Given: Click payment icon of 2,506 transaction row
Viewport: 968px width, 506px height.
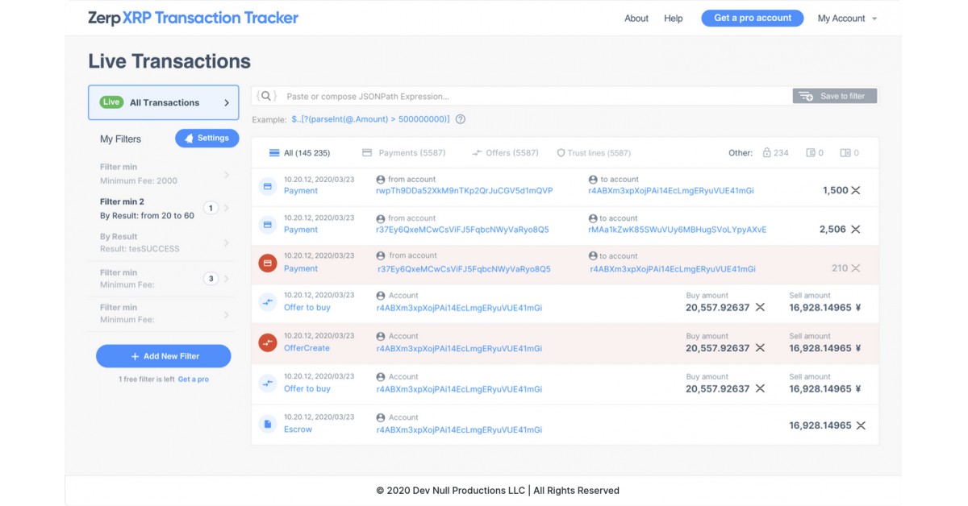Looking at the screenshot, I should [267, 225].
